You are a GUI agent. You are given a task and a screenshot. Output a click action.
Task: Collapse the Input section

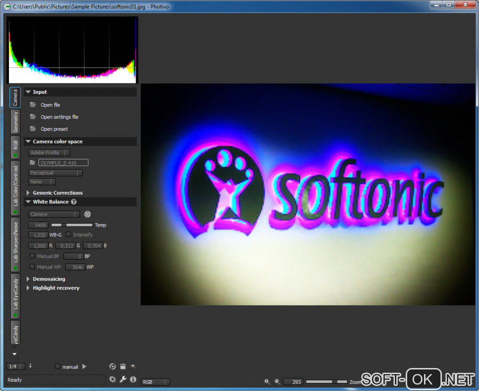pyautogui.click(x=28, y=92)
